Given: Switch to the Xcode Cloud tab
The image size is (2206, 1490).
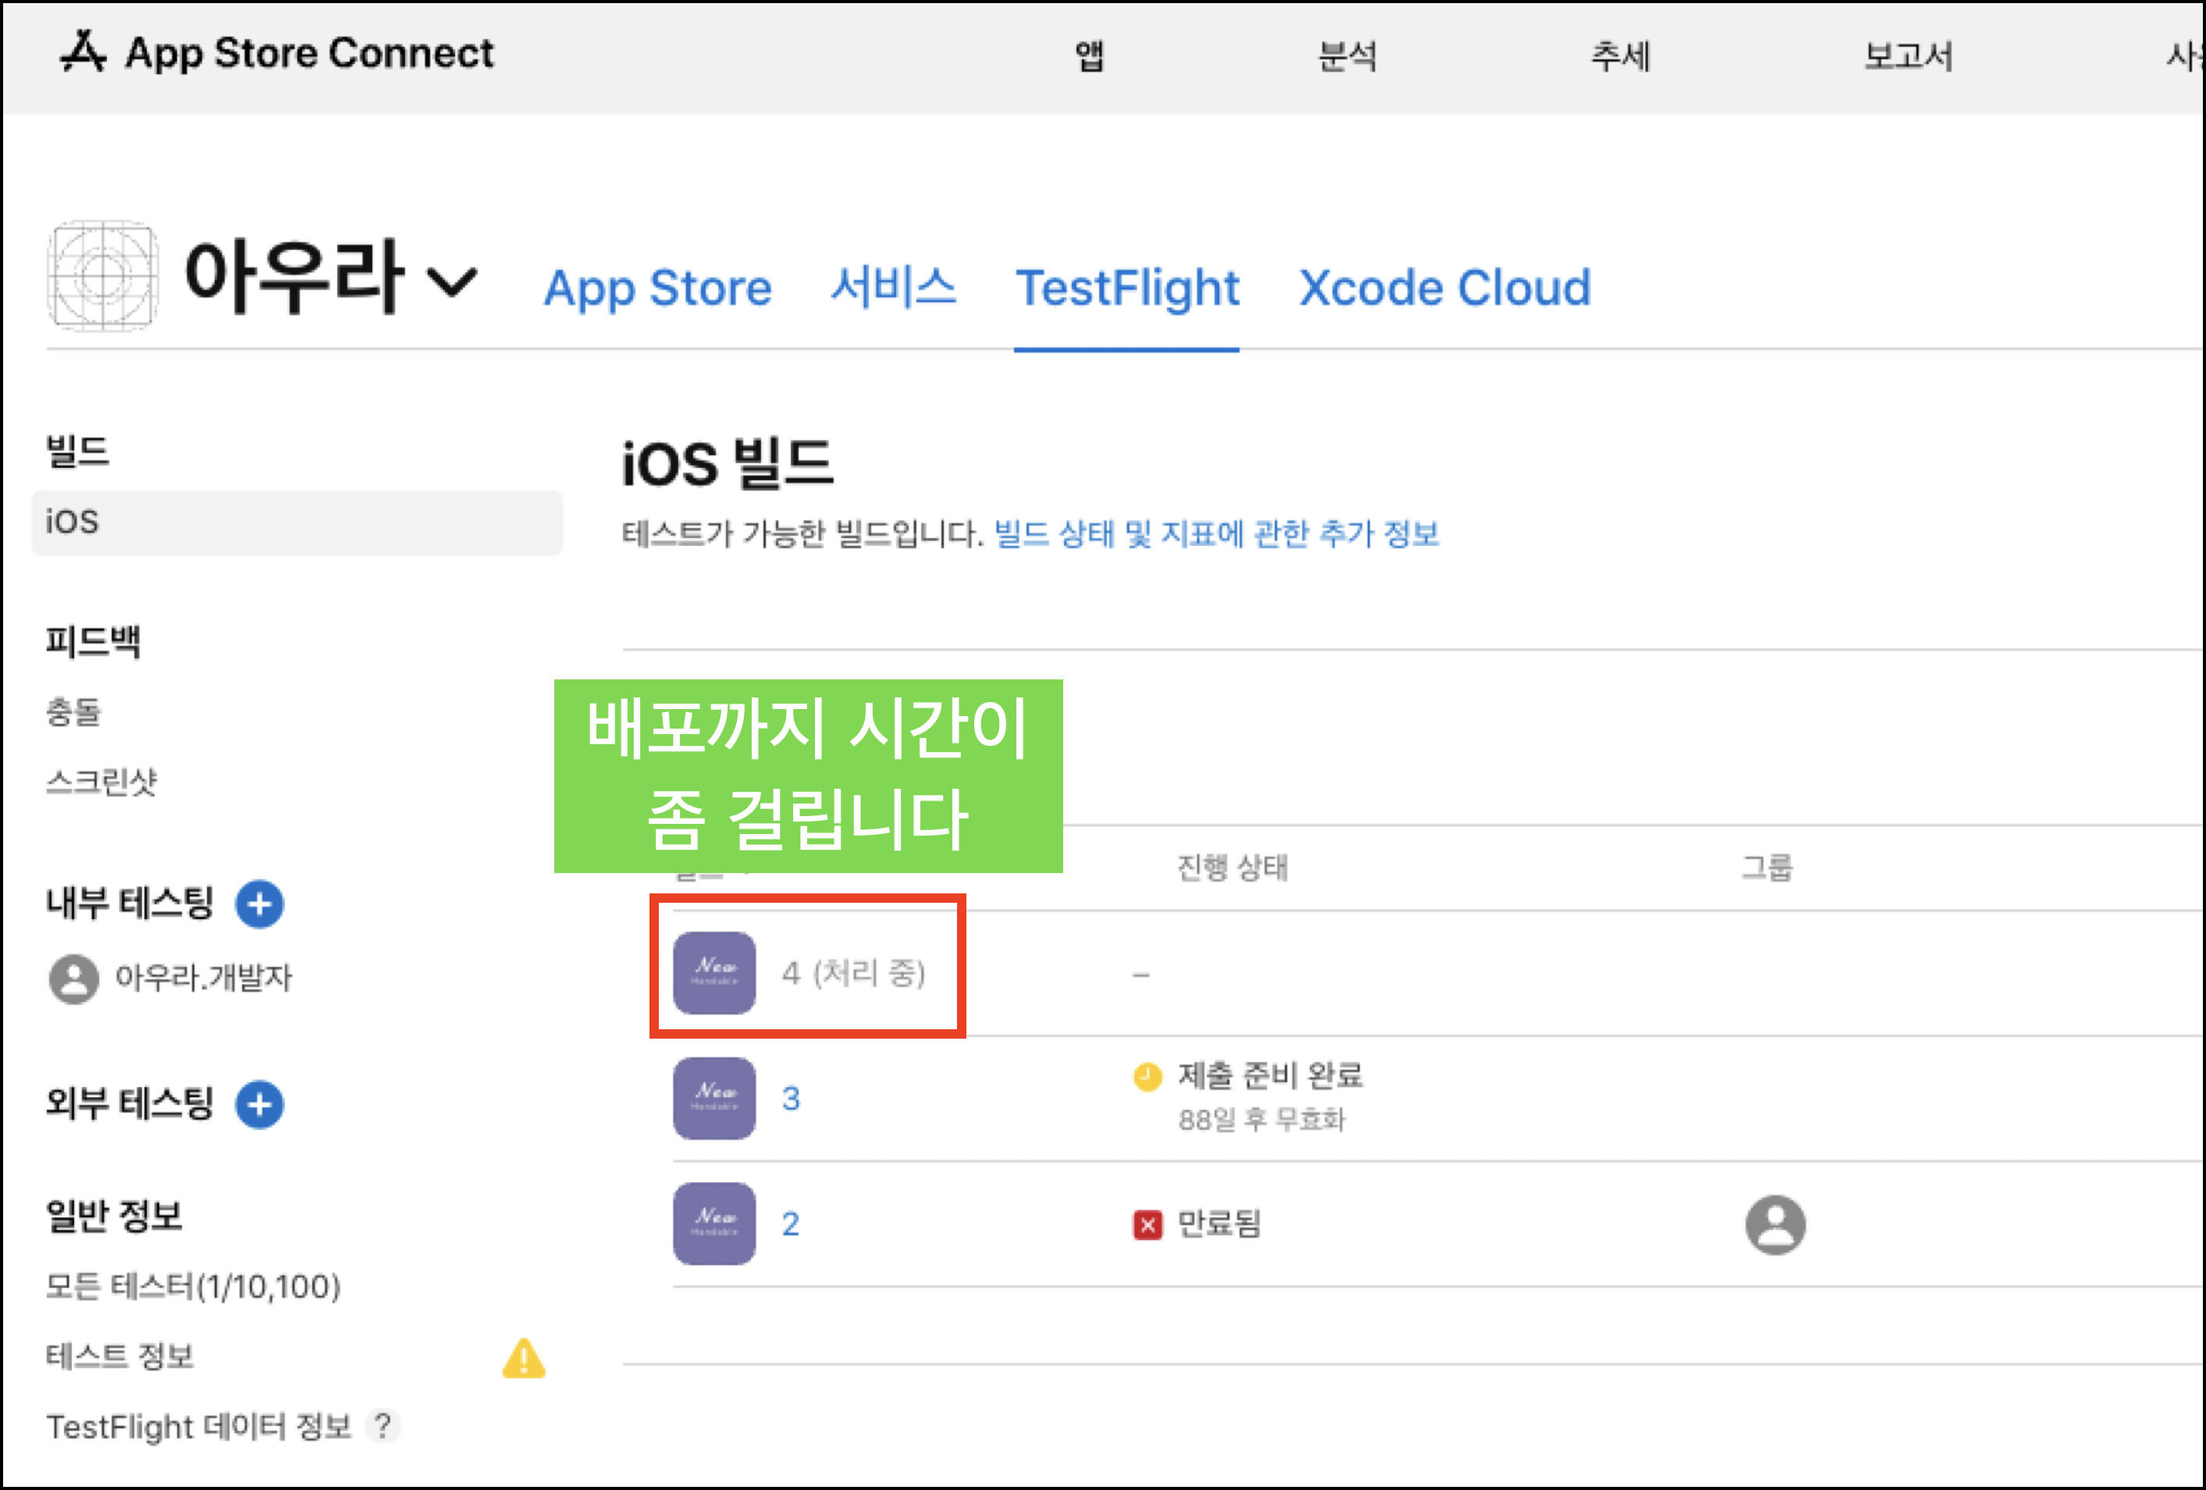Looking at the screenshot, I should [x=1444, y=287].
